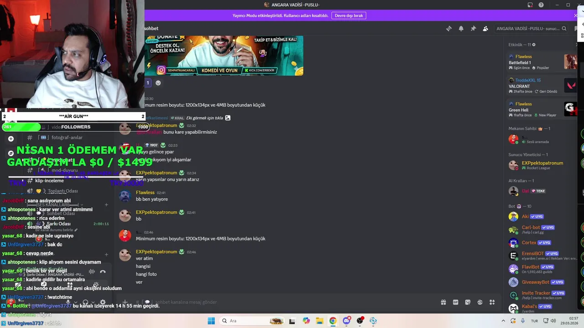The width and height of the screenshot is (584, 328).
Task: Open F1awless Battlefield 1 activity card
Action: tap(542, 62)
